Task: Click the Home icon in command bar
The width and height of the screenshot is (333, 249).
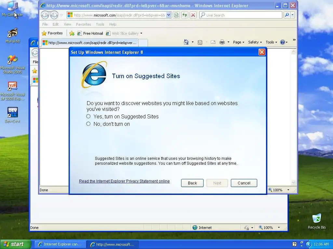Action: point(186,42)
